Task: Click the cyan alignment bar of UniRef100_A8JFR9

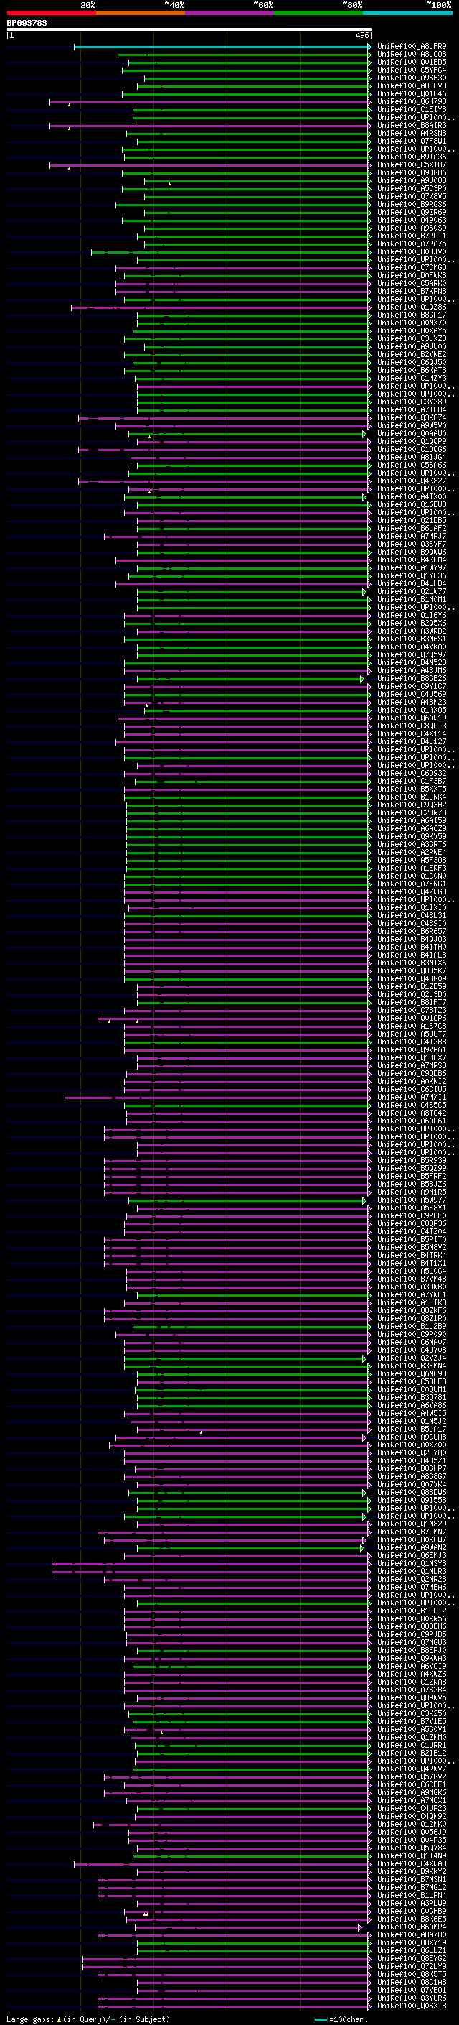Action: (222, 47)
